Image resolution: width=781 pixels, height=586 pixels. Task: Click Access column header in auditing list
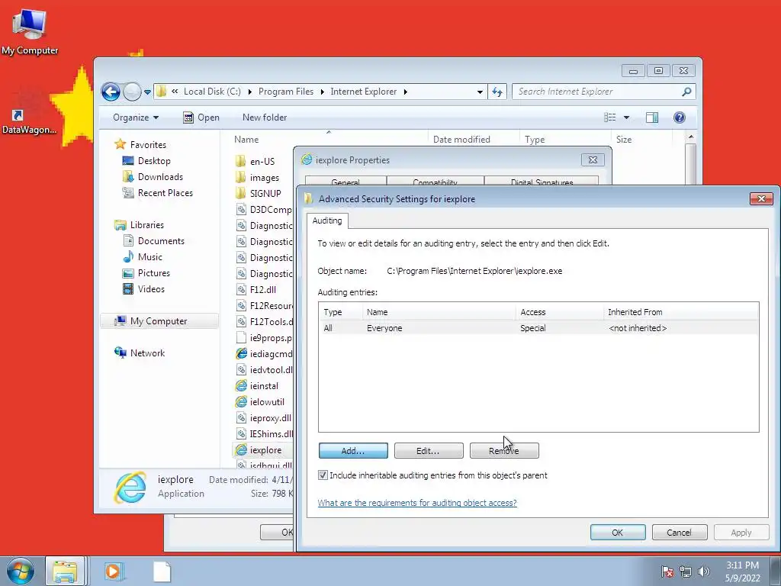[x=559, y=312]
